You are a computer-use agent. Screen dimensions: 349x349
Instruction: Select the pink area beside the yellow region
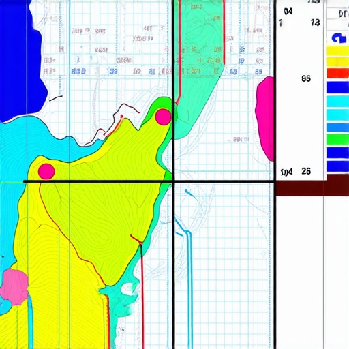tap(14, 287)
